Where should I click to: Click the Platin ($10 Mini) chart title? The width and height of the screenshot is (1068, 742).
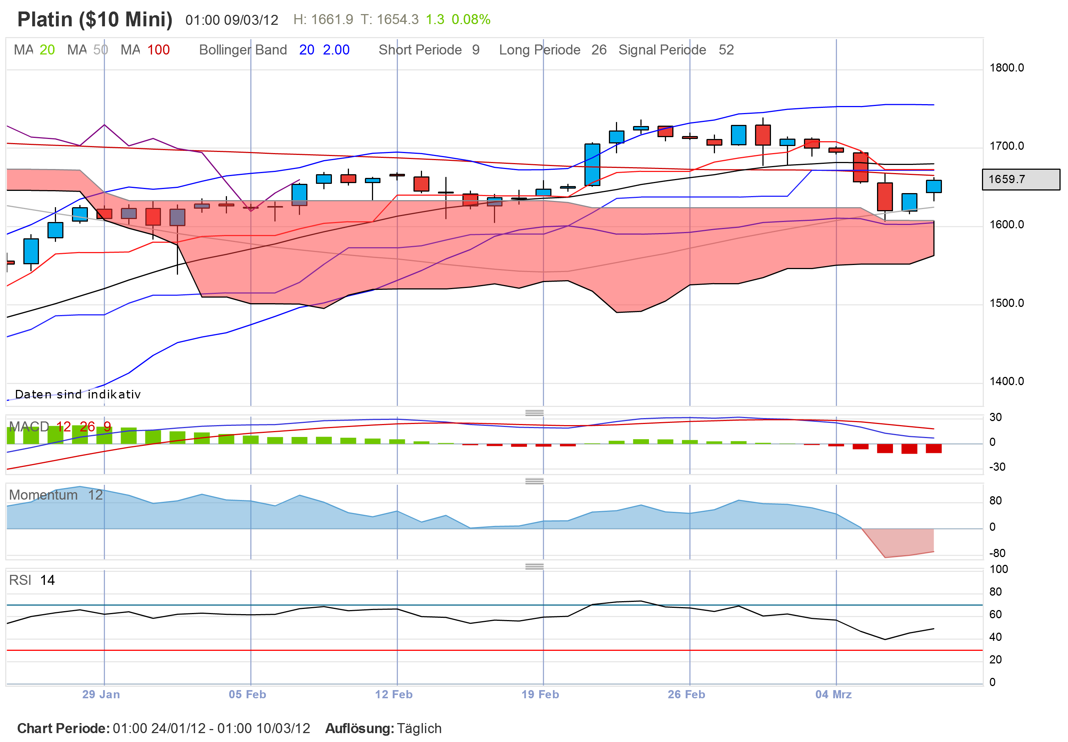pyautogui.click(x=95, y=19)
